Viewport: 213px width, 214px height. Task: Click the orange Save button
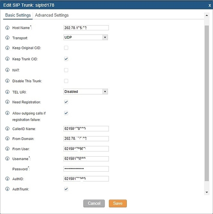click(118, 203)
